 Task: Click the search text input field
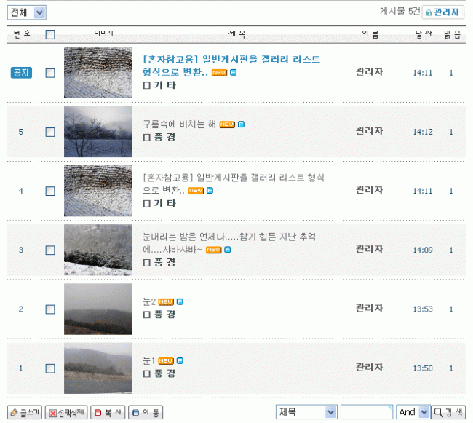(366, 412)
